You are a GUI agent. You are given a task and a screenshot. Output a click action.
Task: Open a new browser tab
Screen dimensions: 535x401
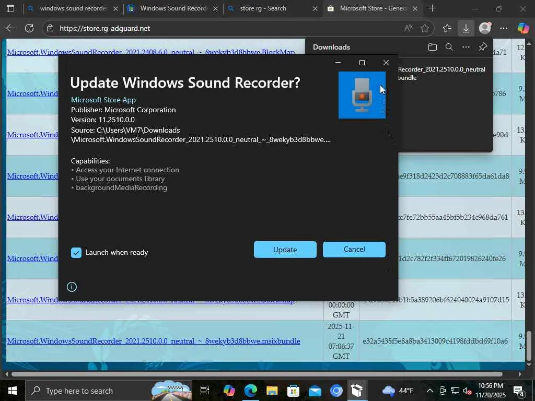tap(432, 8)
